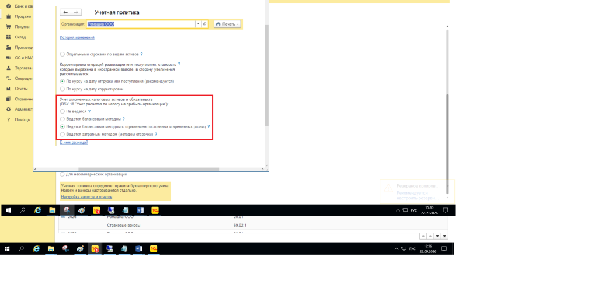The width and height of the screenshot is (598, 306).
Task: Open the organization card button next to Ромашка ООО
Action: 205,24
